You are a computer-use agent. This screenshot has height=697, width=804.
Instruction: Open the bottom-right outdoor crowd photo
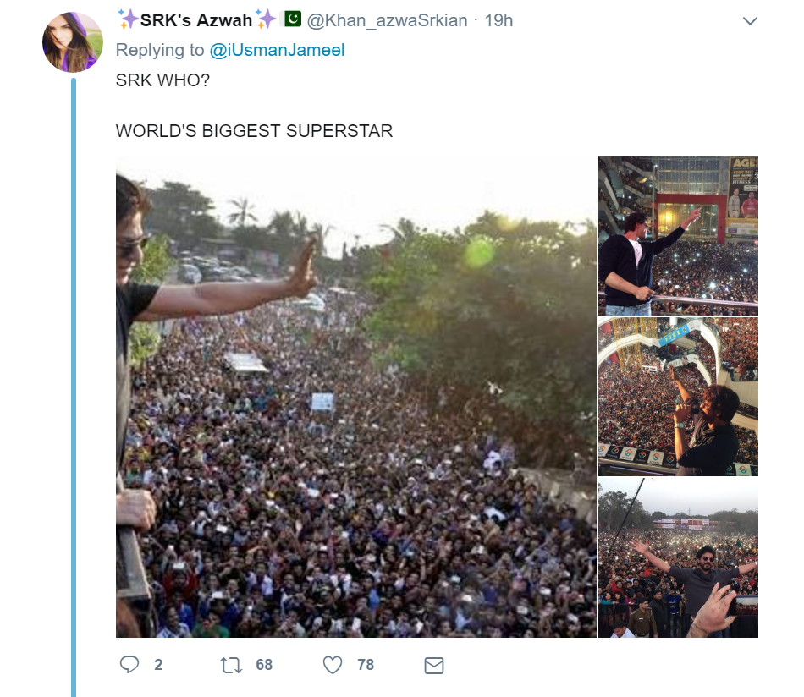point(678,558)
